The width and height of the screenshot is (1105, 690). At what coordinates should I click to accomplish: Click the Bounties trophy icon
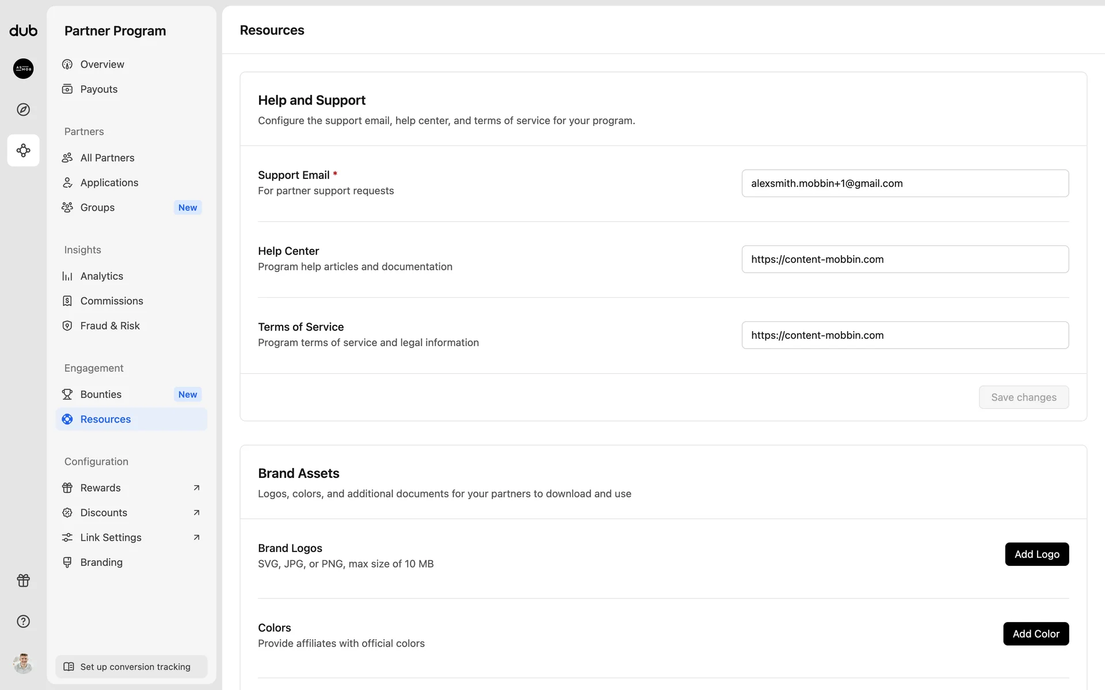click(67, 394)
